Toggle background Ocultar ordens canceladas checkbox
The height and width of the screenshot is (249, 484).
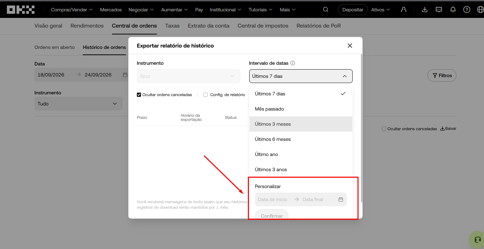coord(384,129)
